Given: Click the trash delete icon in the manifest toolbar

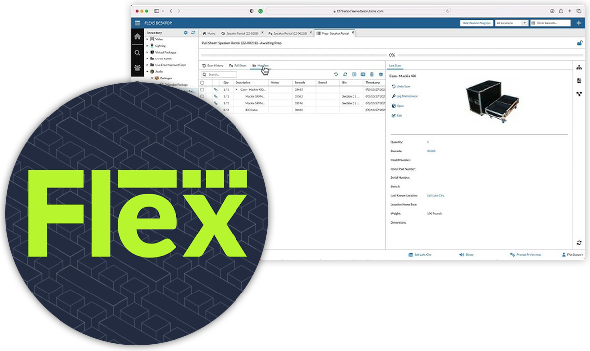Looking at the screenshot, I should point(372,74).
